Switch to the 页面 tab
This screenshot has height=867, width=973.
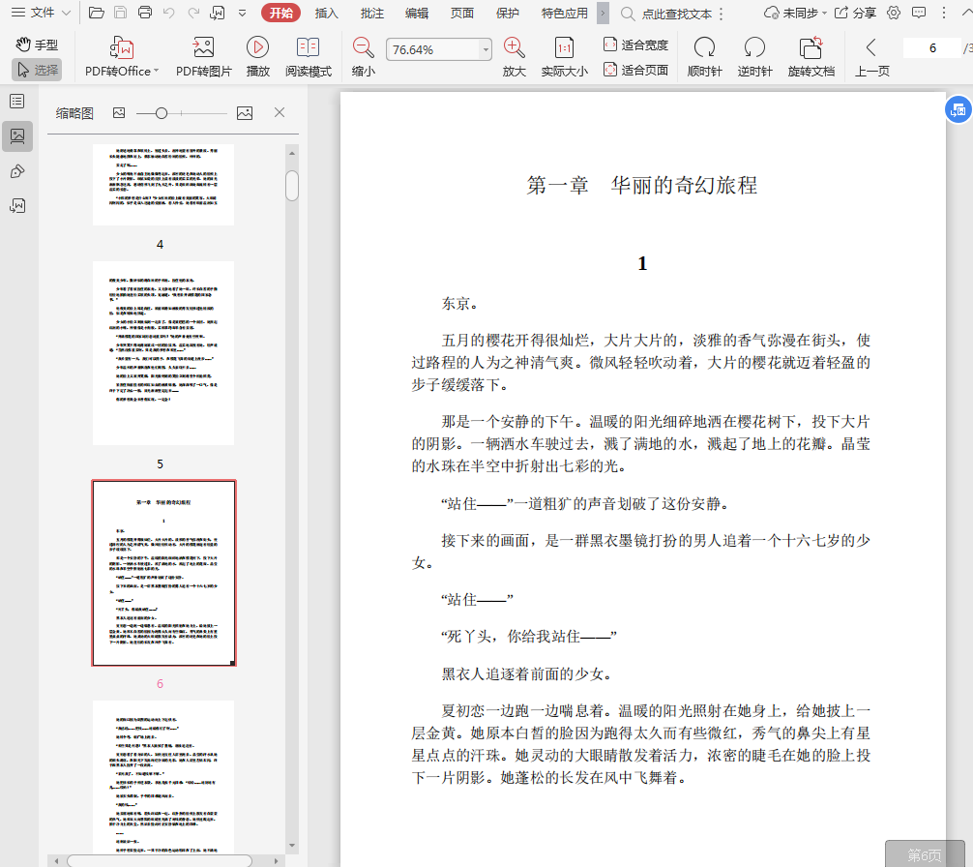coord(461,13)
